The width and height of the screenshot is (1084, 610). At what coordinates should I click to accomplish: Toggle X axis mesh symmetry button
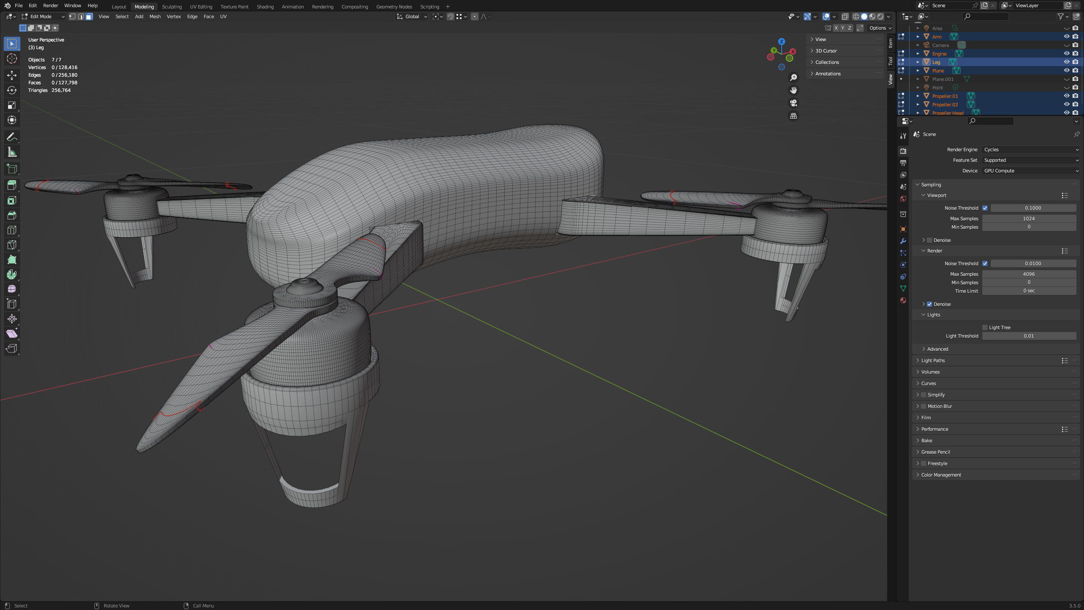pos(836,28)
